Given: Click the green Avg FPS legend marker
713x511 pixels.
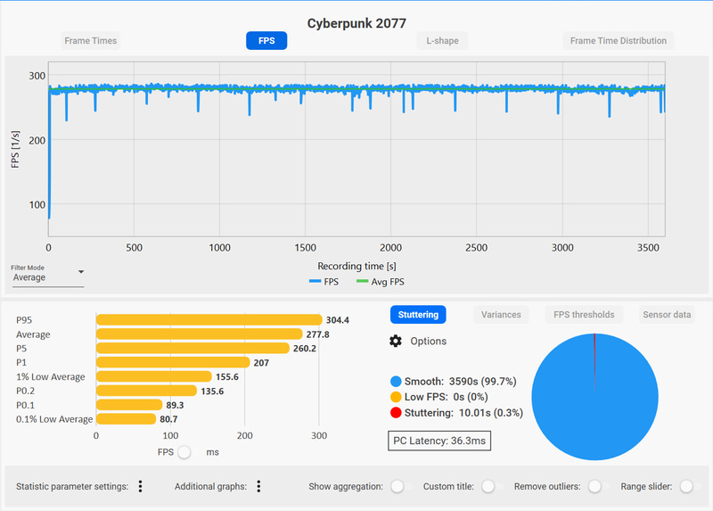Looking at the screenshot, I should [363, 281].
